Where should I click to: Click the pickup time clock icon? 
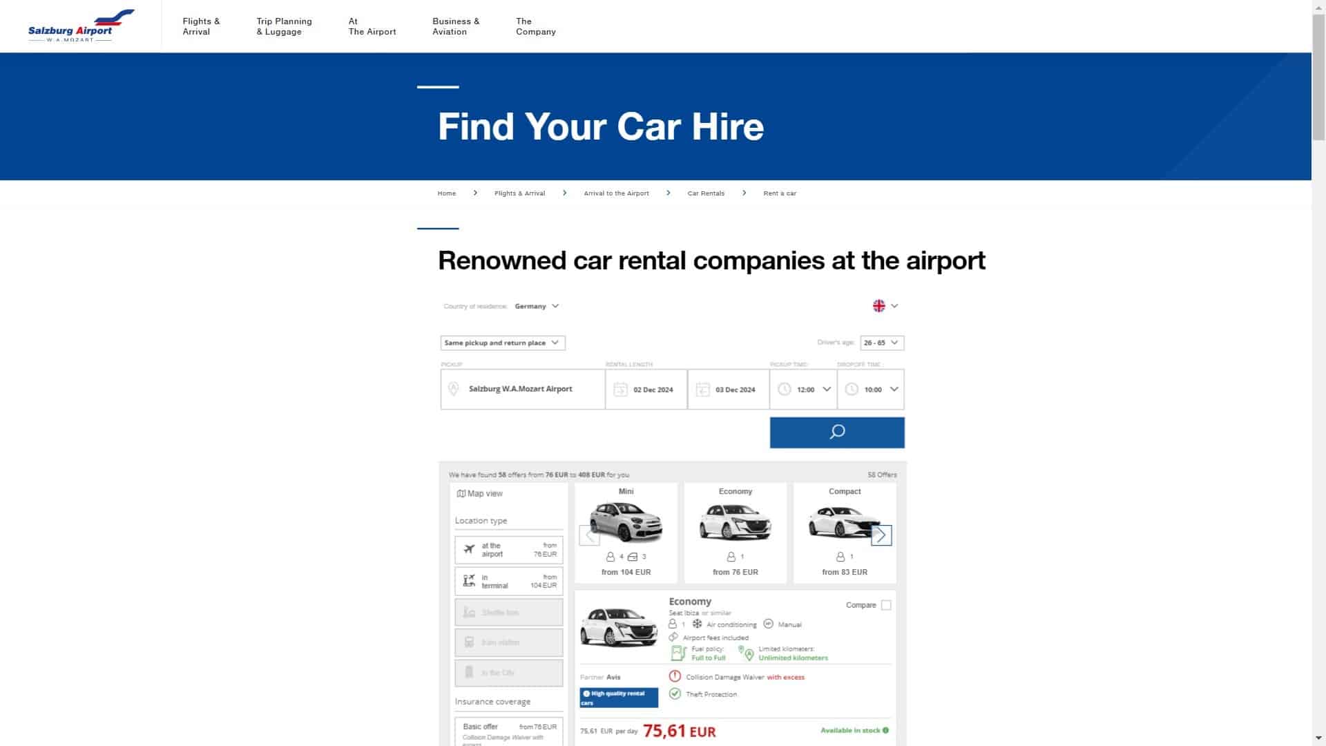click(x=785, y=390)
